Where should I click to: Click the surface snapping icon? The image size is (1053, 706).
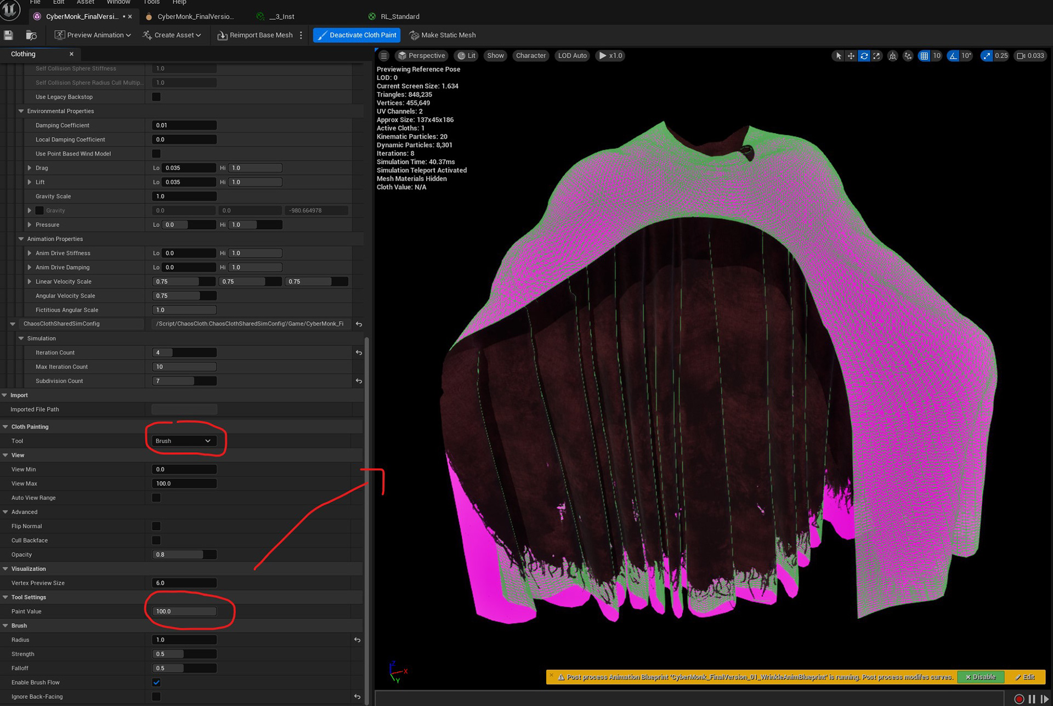[x=908, y=56]
